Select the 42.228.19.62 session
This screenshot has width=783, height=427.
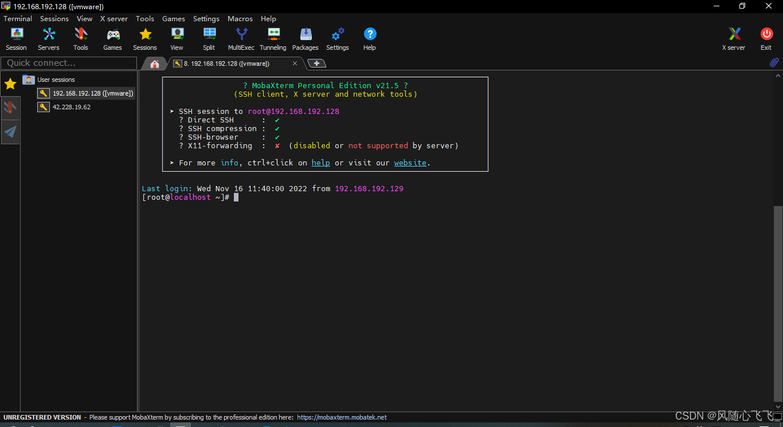[65, 107]
